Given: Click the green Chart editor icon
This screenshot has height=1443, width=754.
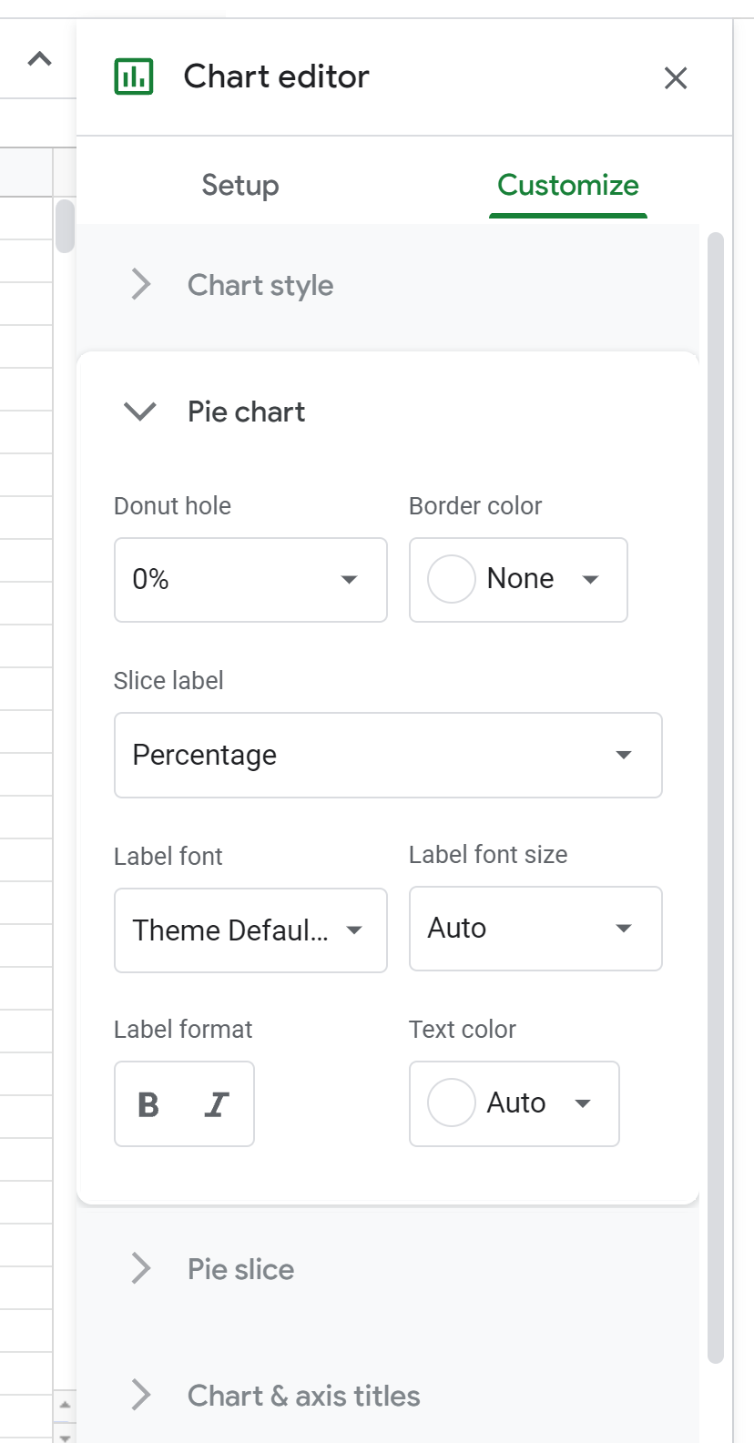Looking at the screenshot, I should pos(134,76).
